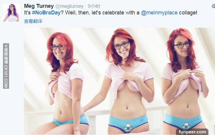Click the "It's" at the tweet start
This screenshot has width=215, height=135.
click(x=27, y=13)
